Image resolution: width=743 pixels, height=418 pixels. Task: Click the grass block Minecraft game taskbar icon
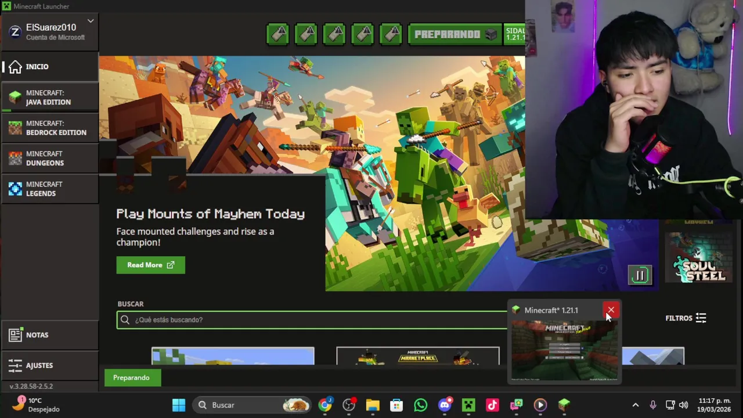coord(564,405)
